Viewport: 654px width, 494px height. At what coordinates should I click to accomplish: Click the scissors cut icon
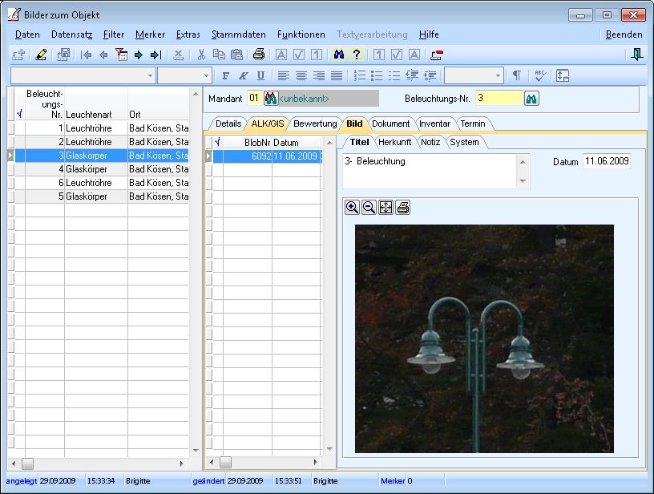click(201, 55)
